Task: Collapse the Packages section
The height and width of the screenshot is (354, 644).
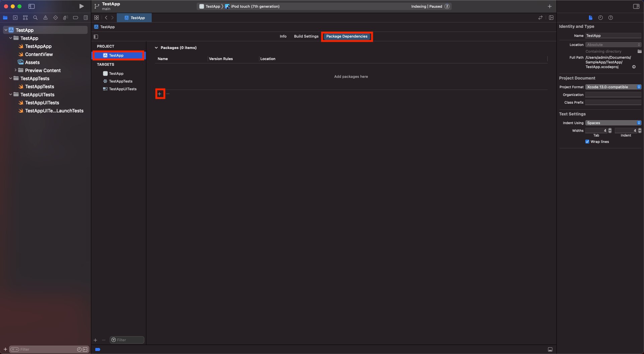Action: 156,48
